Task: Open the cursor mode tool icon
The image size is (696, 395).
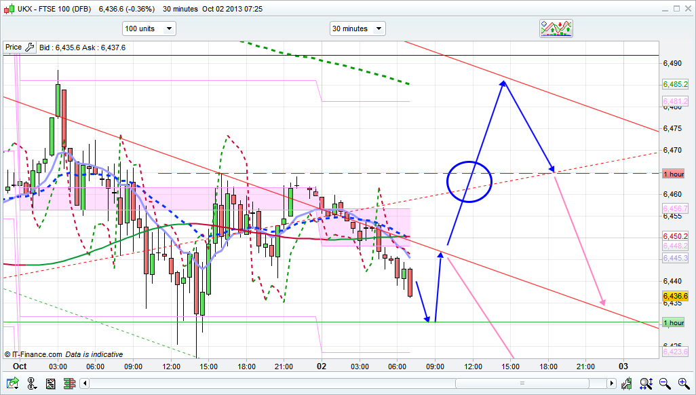Action: pyautogui.click(x=32, y=383)
